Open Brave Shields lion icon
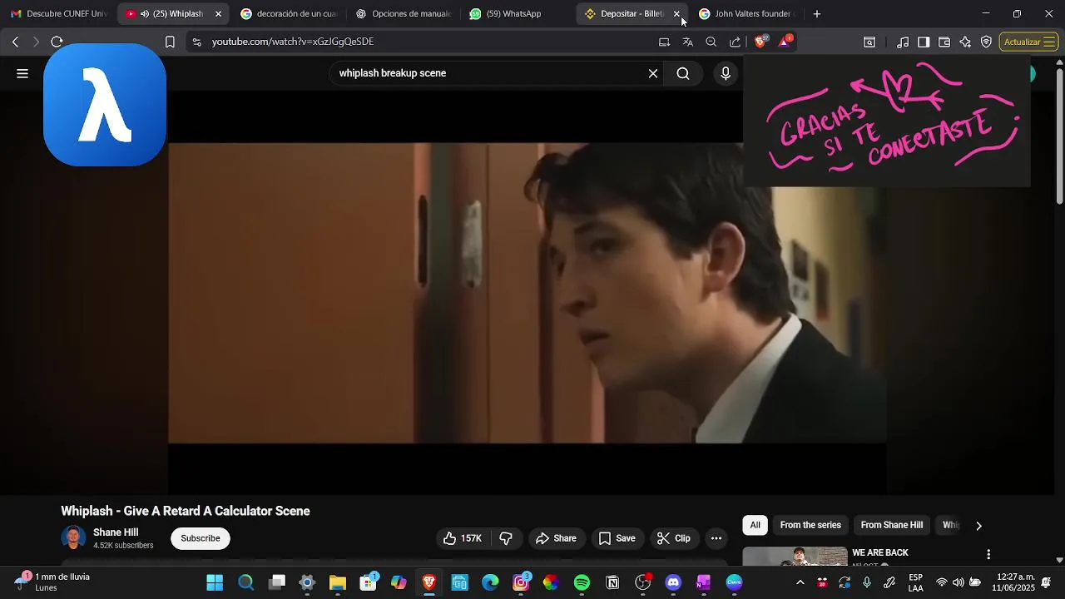Image resolution: width=1065 pixels, height=599 pixels. [760, 42]
